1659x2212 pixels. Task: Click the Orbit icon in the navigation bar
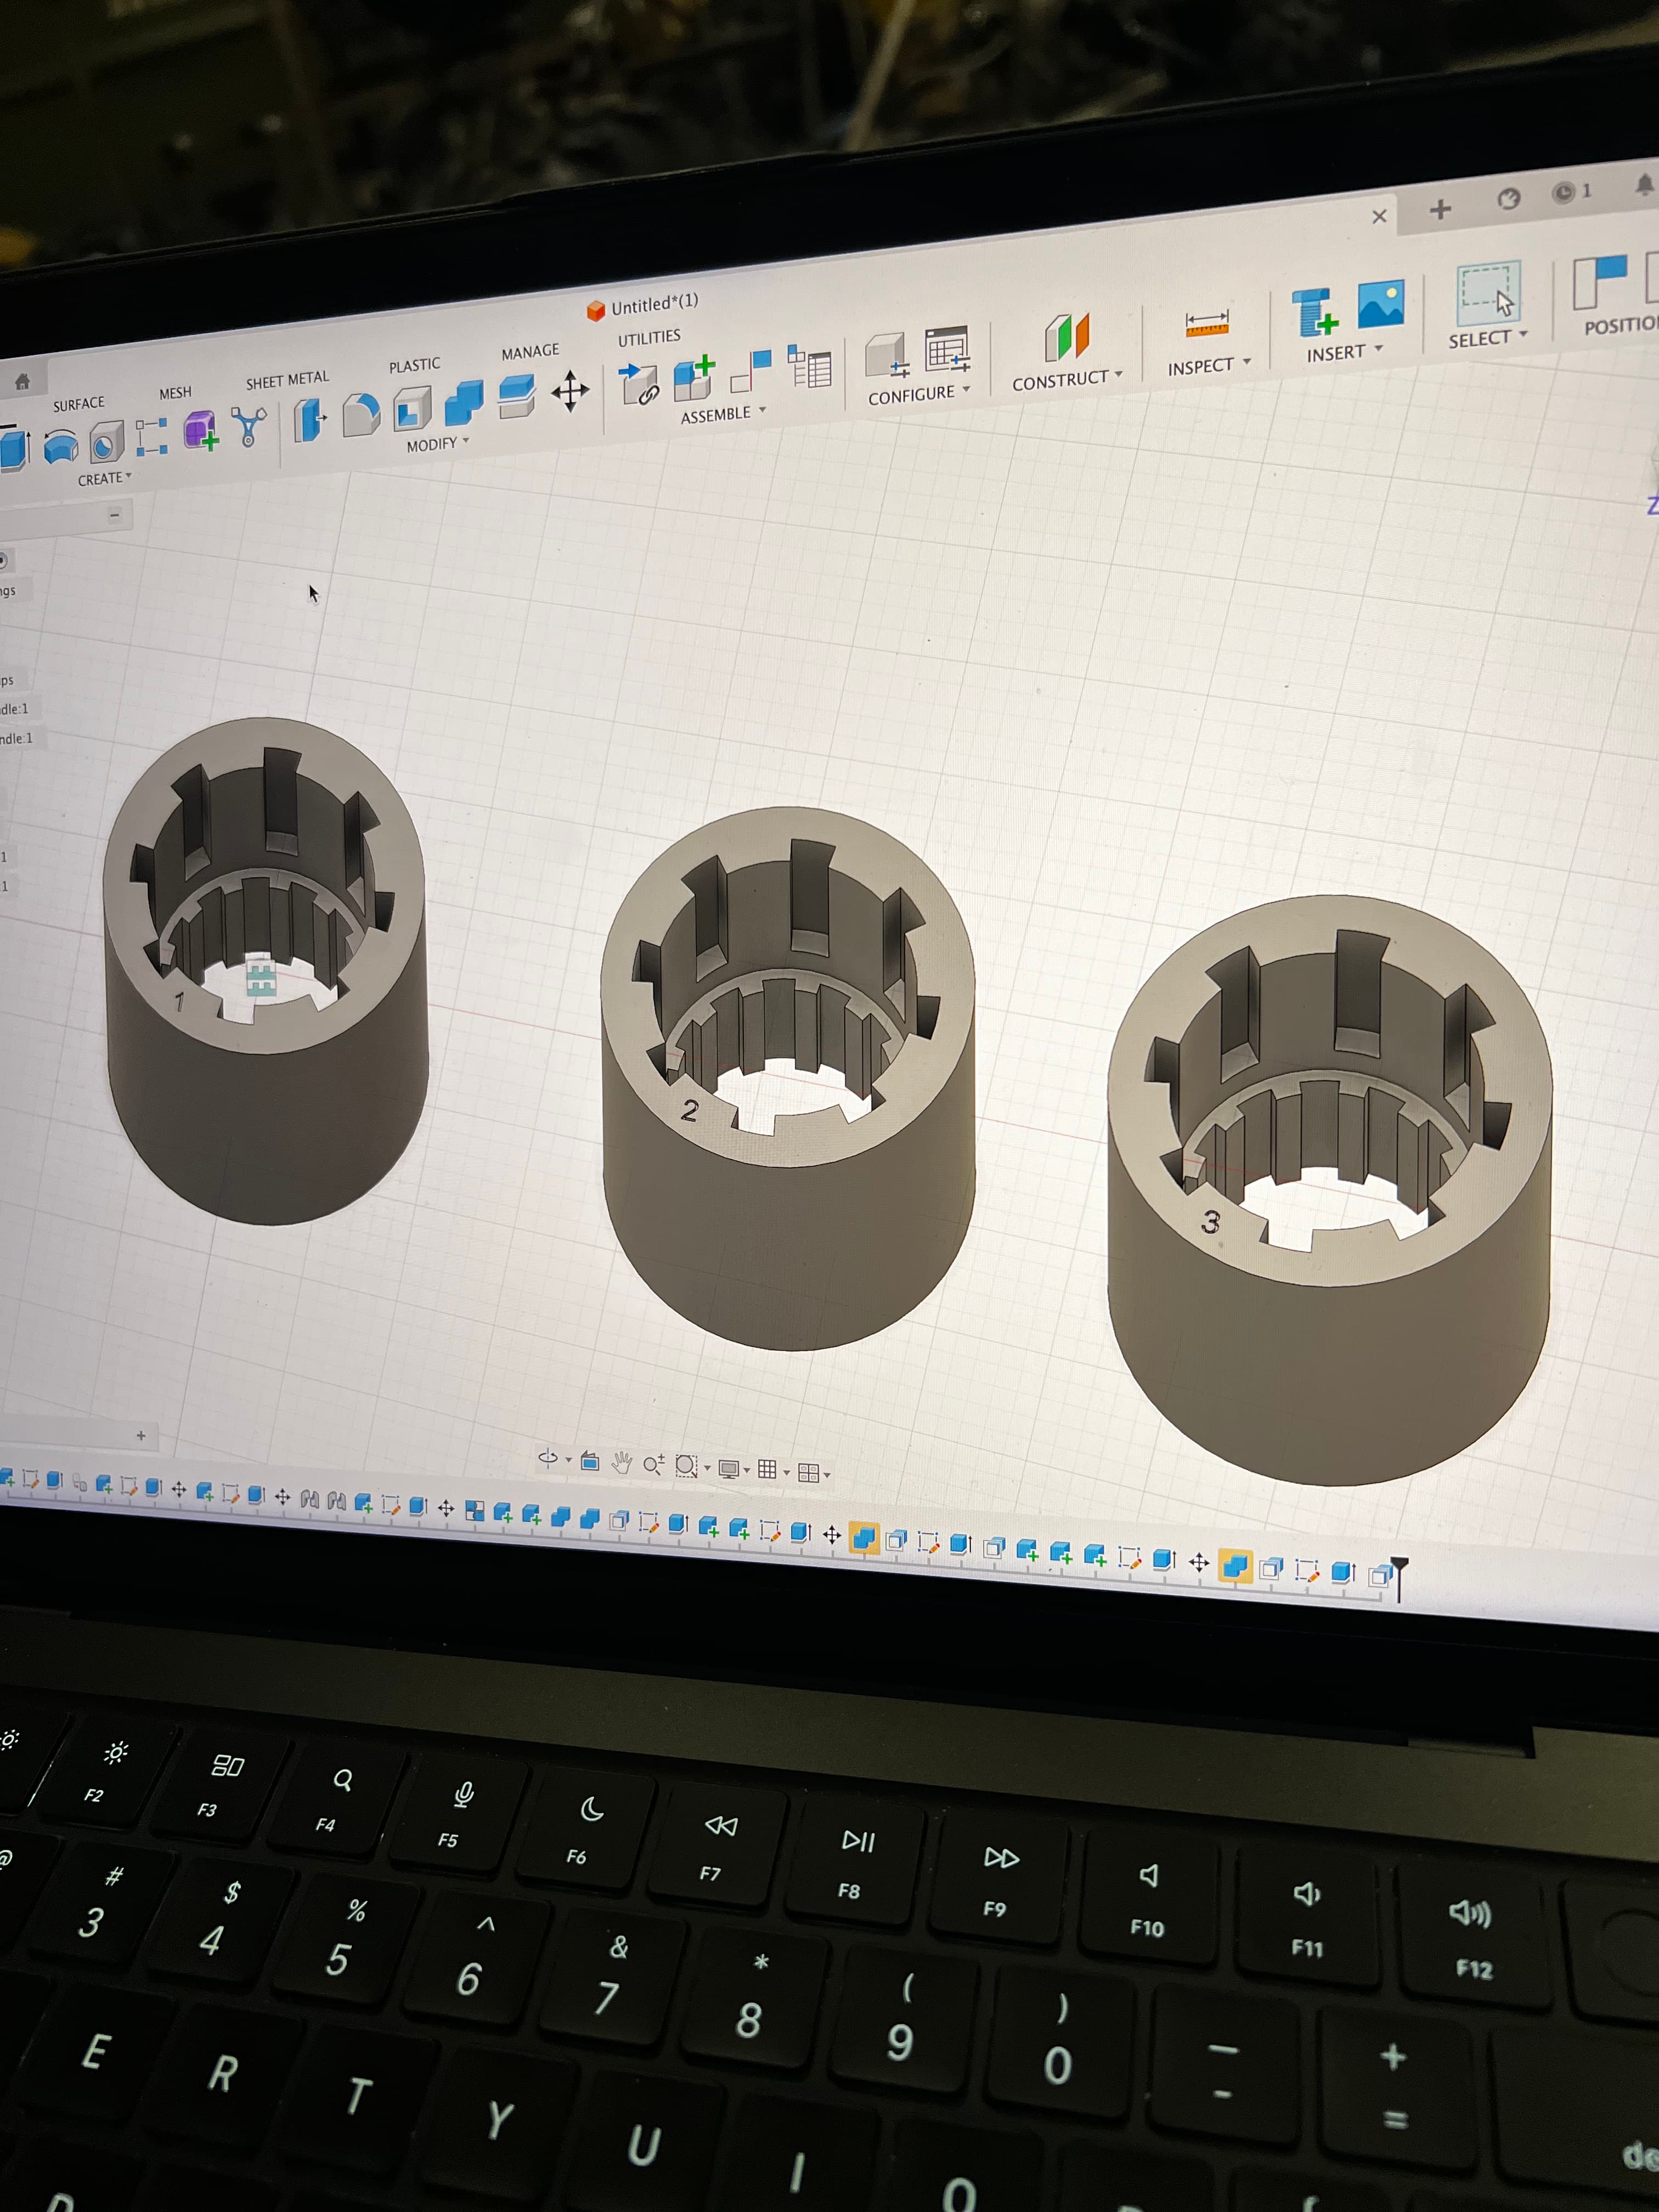[548, 1459]
